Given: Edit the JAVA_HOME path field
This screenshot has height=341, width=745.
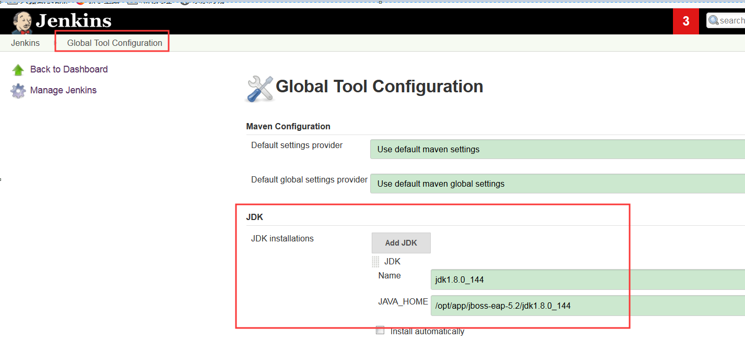Looking at the screenshot, I should [x=588, y=306].
